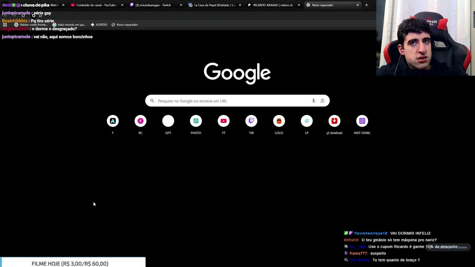Image resolution: width=475 pixels, height=267 pixels.
Task: Close the Twitch oricardoaragao tab
Action: 181,5
